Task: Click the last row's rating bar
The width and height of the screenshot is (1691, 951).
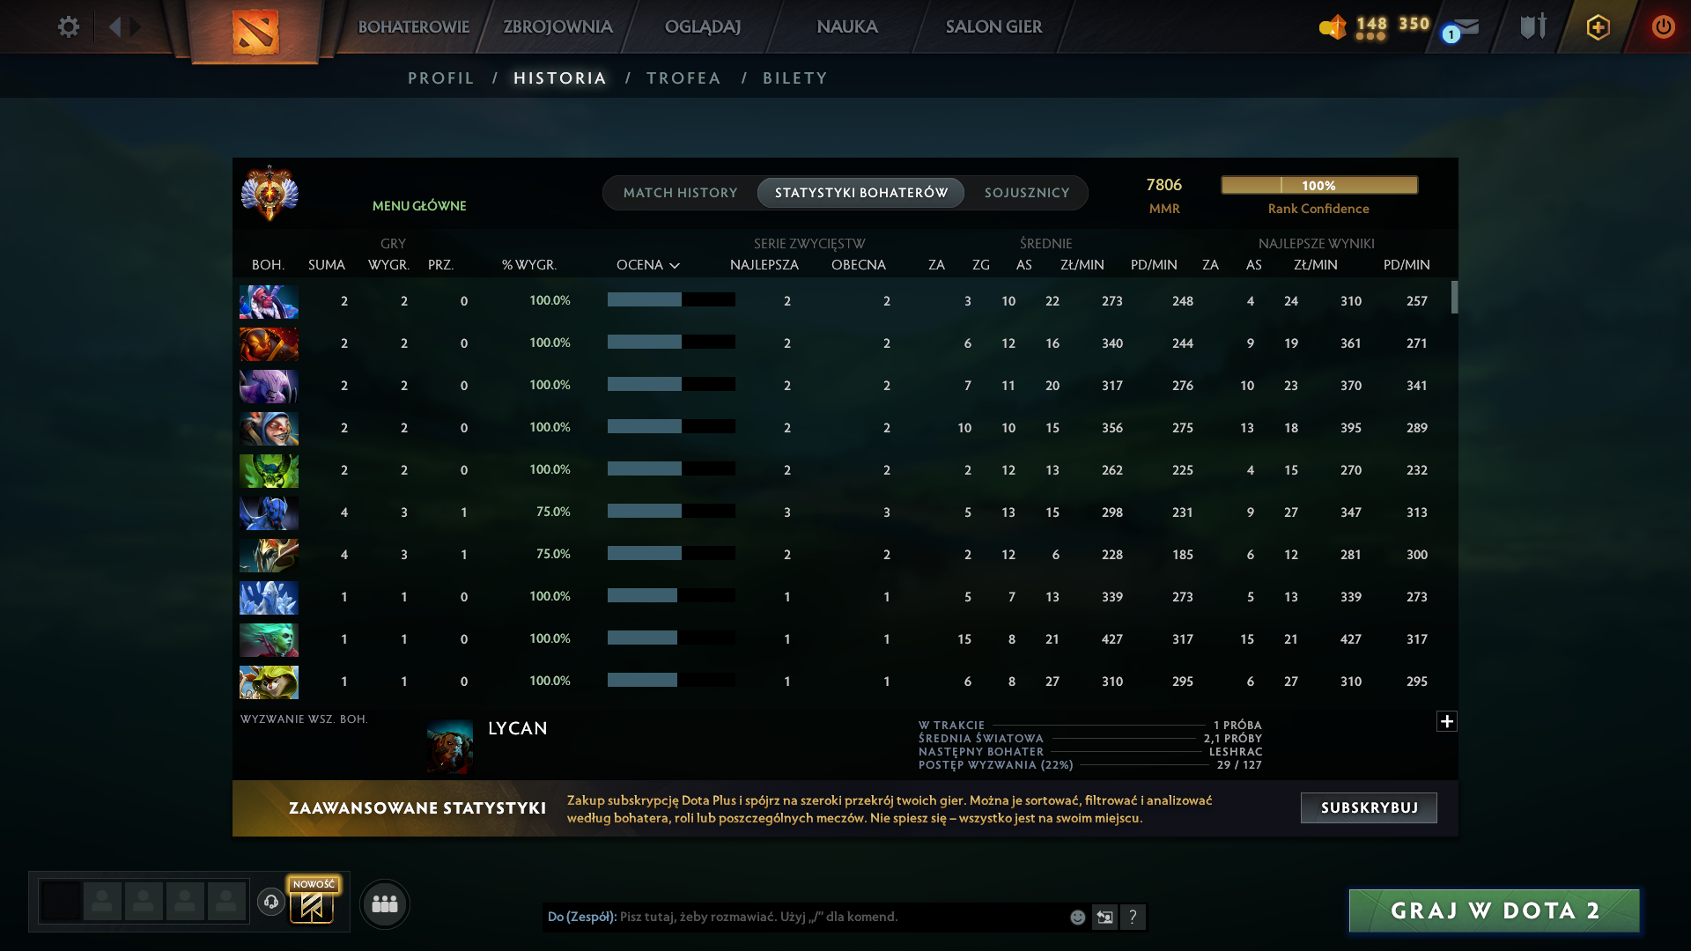Action: pos(671,680)
